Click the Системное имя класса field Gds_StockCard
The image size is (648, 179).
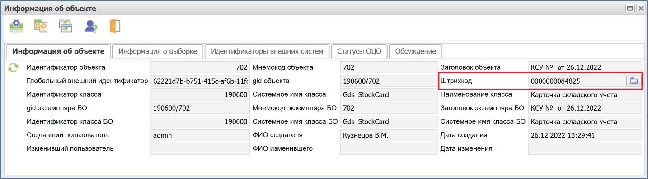pyautogui.click(x=389, y=94)
